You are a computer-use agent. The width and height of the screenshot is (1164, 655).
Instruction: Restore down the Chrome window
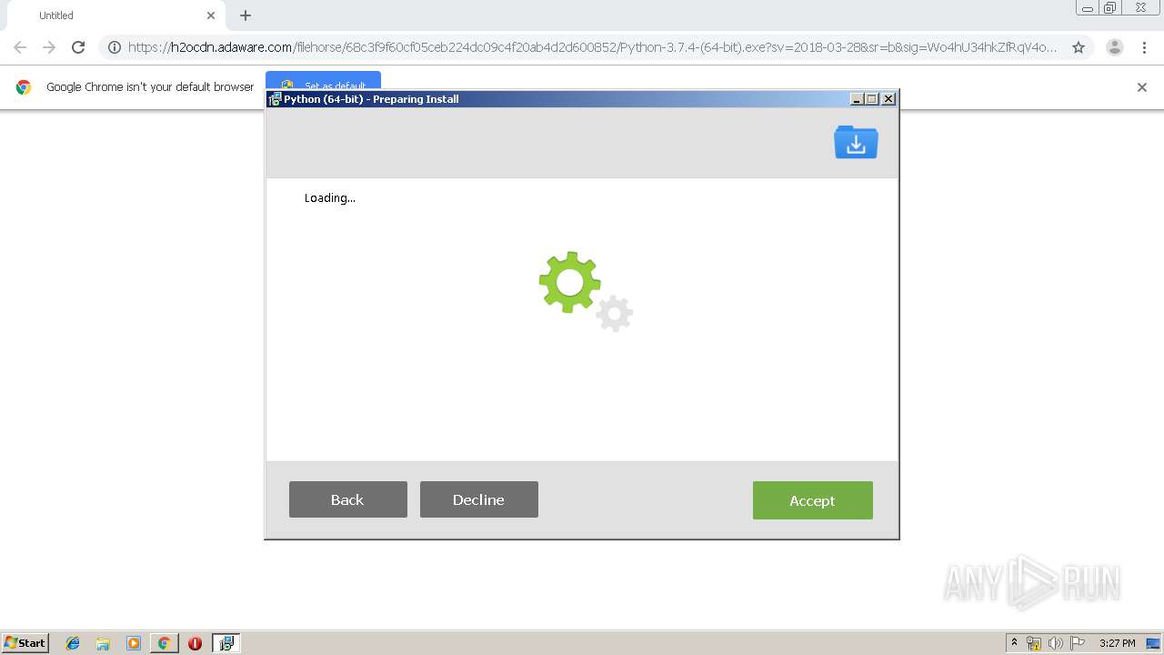pyautogui.click(x=1110, y=7)
